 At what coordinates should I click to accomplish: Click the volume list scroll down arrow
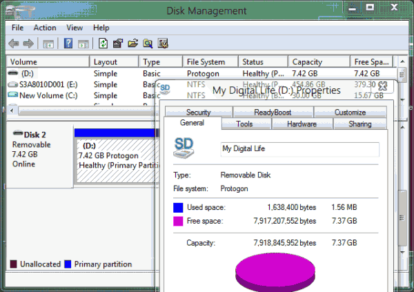click(x=402, y=100)
